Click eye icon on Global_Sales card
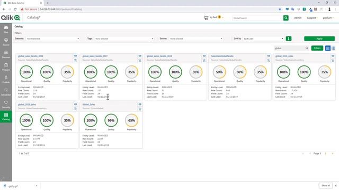This screenshot has height=190, width=339. pos(140,104)
